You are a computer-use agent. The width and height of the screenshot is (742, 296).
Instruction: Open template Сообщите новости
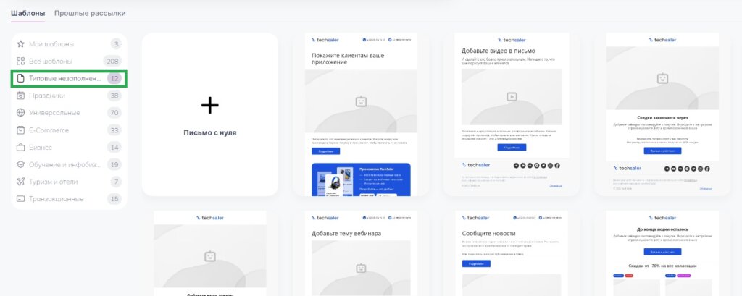[512, 253]
